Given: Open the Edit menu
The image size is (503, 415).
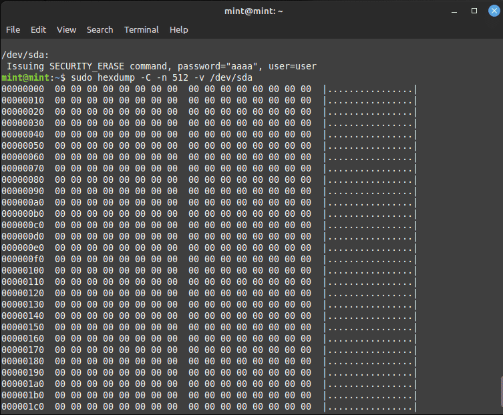Looking at the screenshot, I should [38, 30].
